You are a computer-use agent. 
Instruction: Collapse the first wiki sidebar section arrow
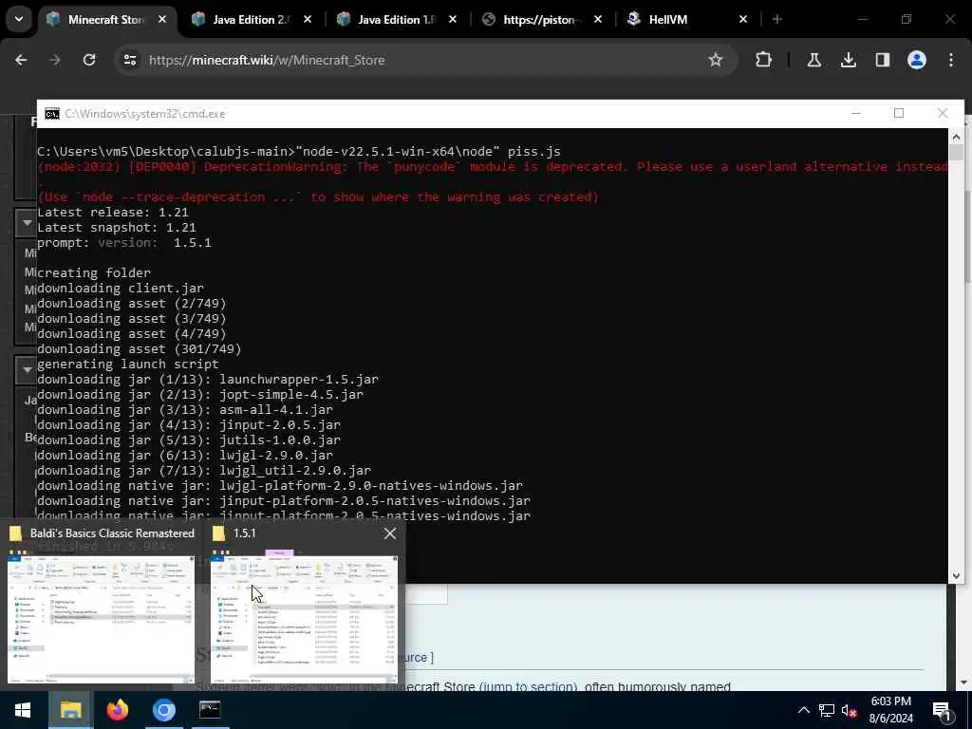point(27,222)
